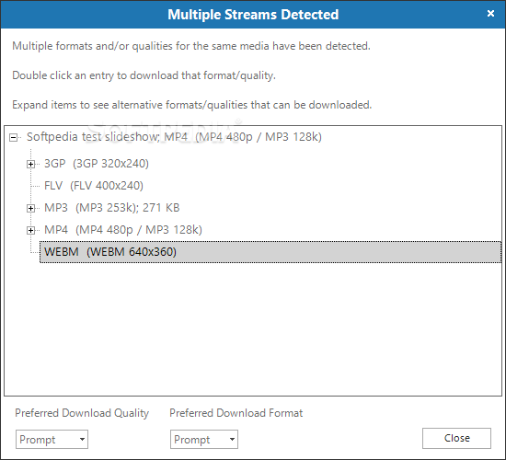Screen dimensions: 506x460
Task: Click the arrow of the Quality combo box
Action: (82, 440)
